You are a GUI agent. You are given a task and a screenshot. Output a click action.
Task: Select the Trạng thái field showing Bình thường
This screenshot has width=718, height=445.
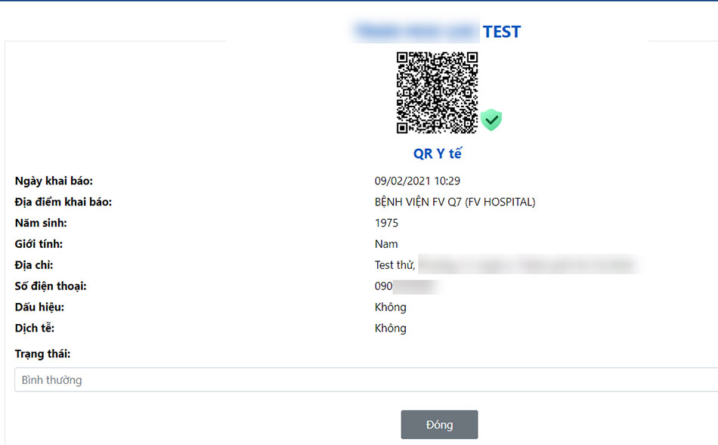click(x=367, y=379)
